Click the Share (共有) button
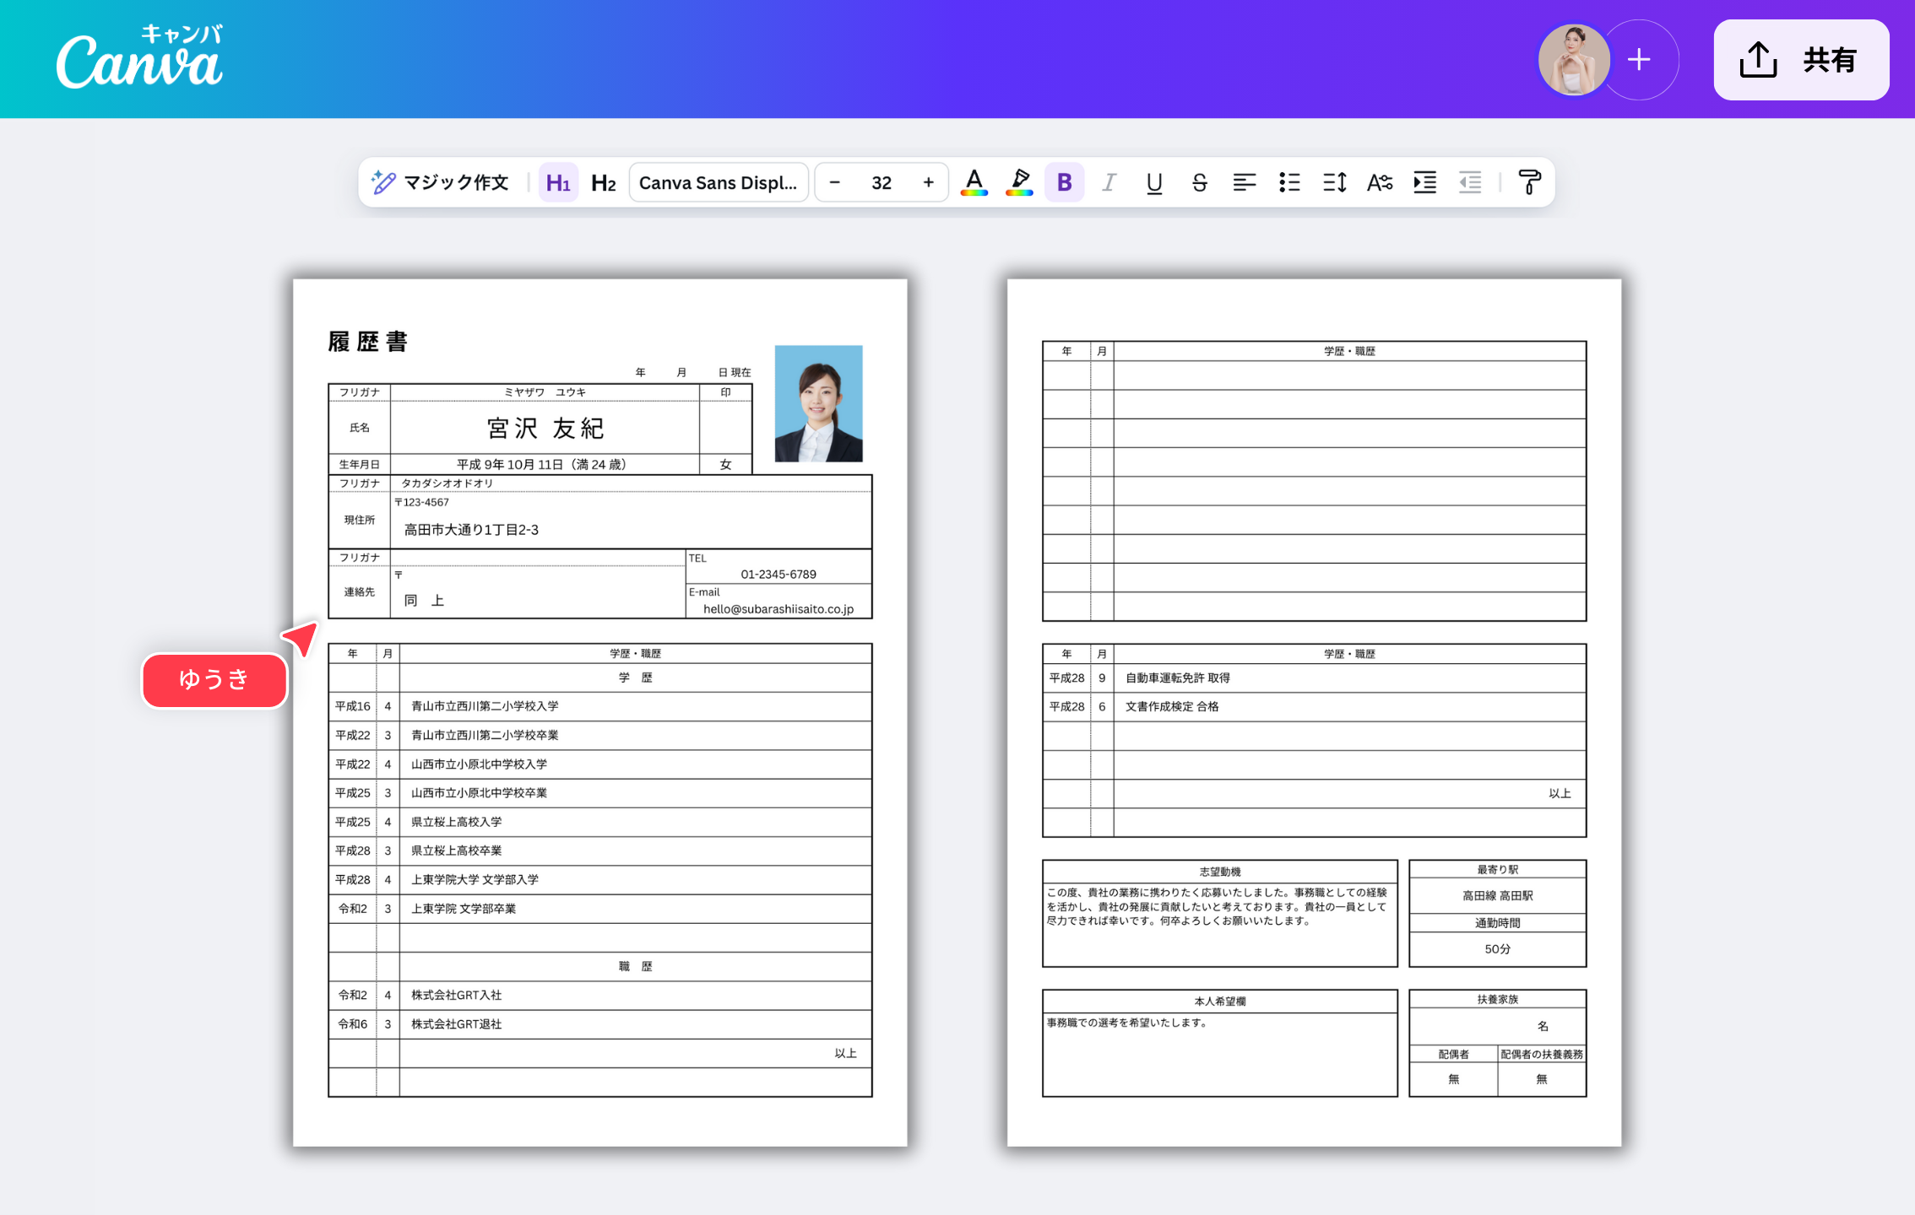The width and height of the screenshot is (1915, 1215). 1801,60
